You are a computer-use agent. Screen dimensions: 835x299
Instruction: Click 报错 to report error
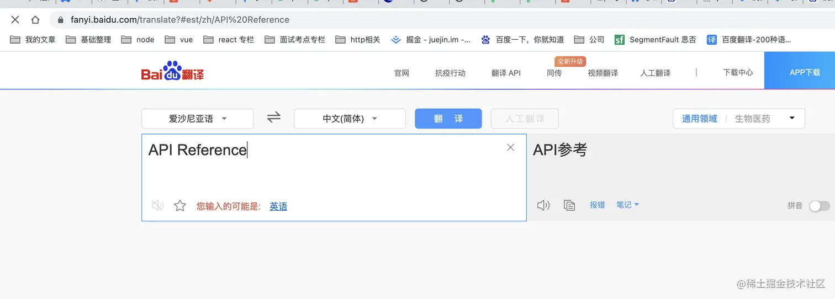pyautogui.click(x=597, y=205)
